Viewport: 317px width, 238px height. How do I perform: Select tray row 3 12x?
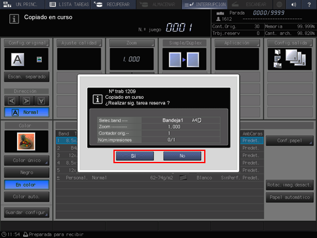160,155
